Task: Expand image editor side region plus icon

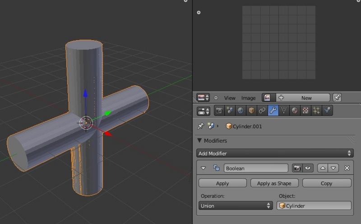Action: pos(199,13)
